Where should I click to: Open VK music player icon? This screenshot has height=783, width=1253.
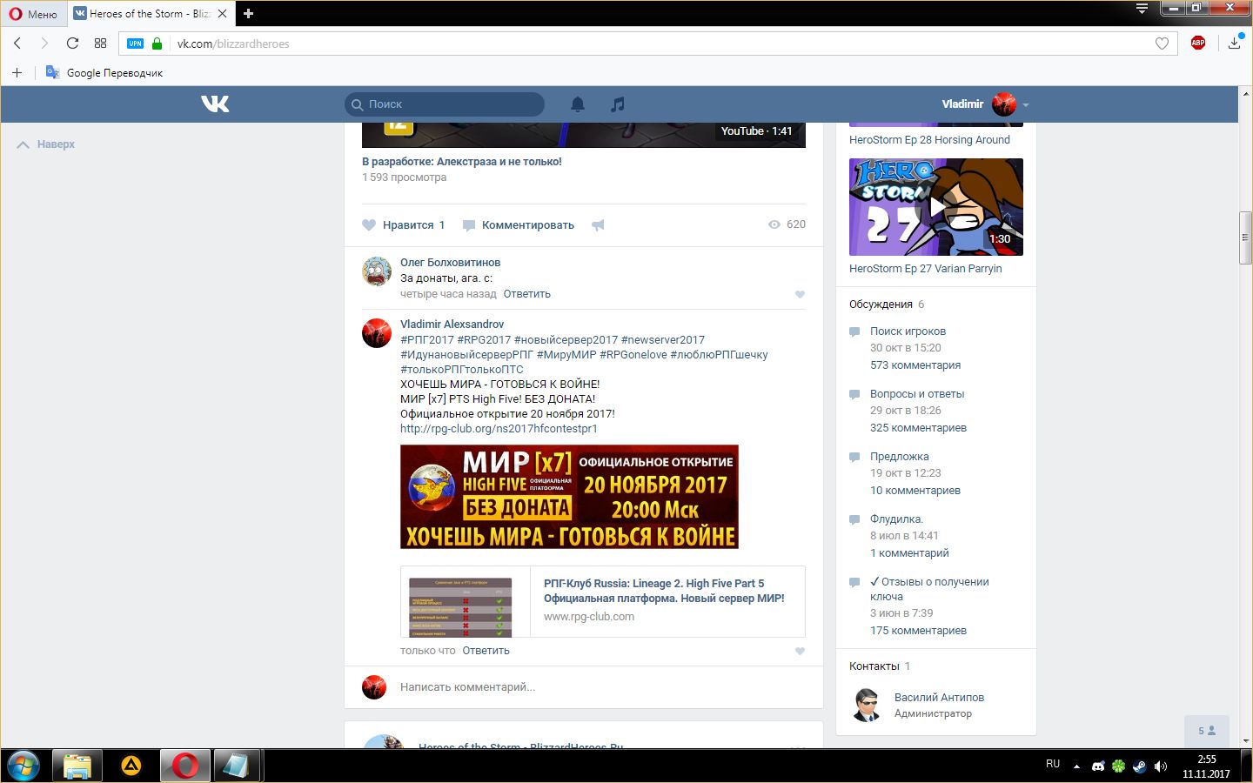618,104
